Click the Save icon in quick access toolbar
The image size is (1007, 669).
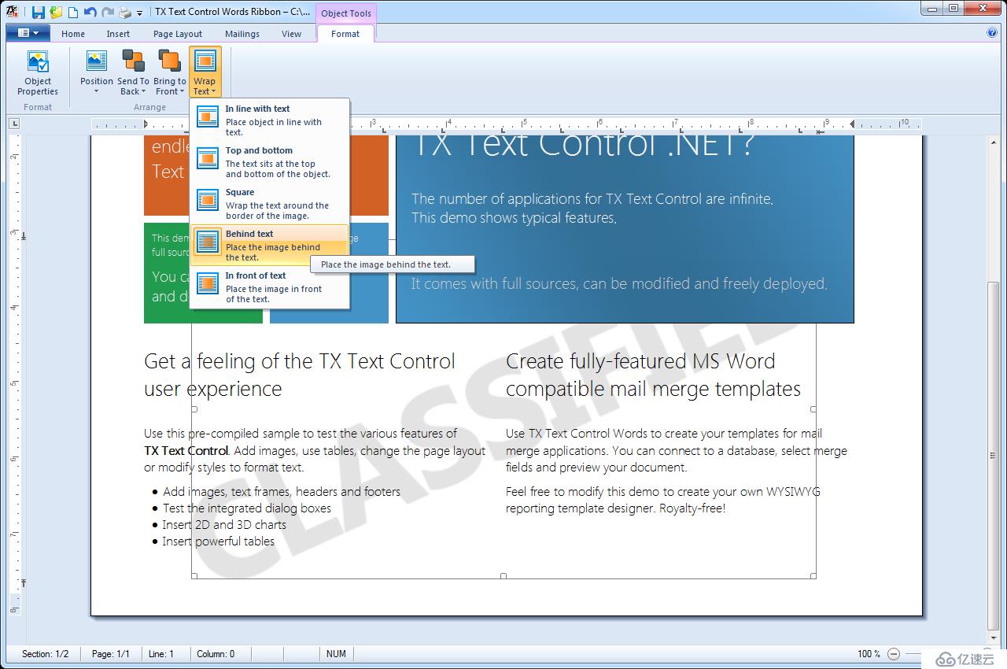coord(38,12)
